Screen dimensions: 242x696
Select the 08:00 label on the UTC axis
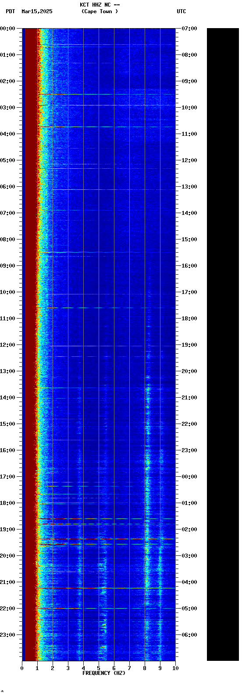point(189,55)
